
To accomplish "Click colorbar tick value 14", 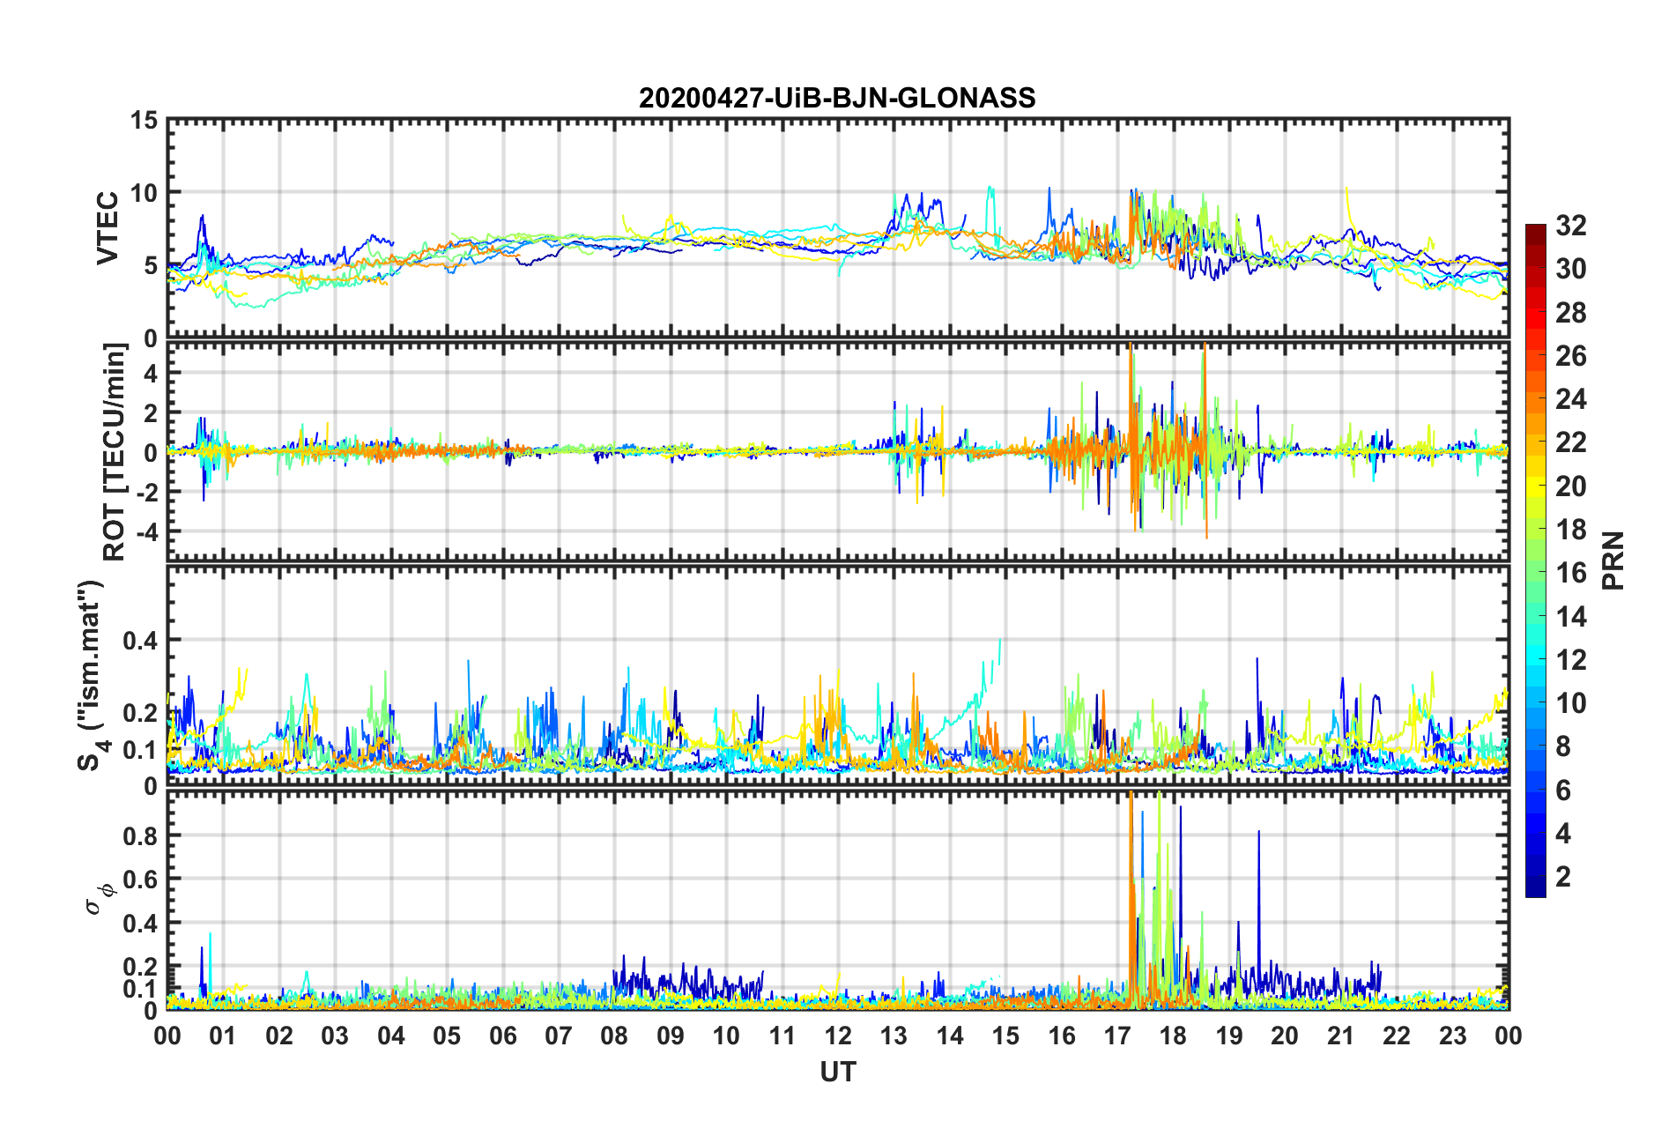I will (1571, 617).
